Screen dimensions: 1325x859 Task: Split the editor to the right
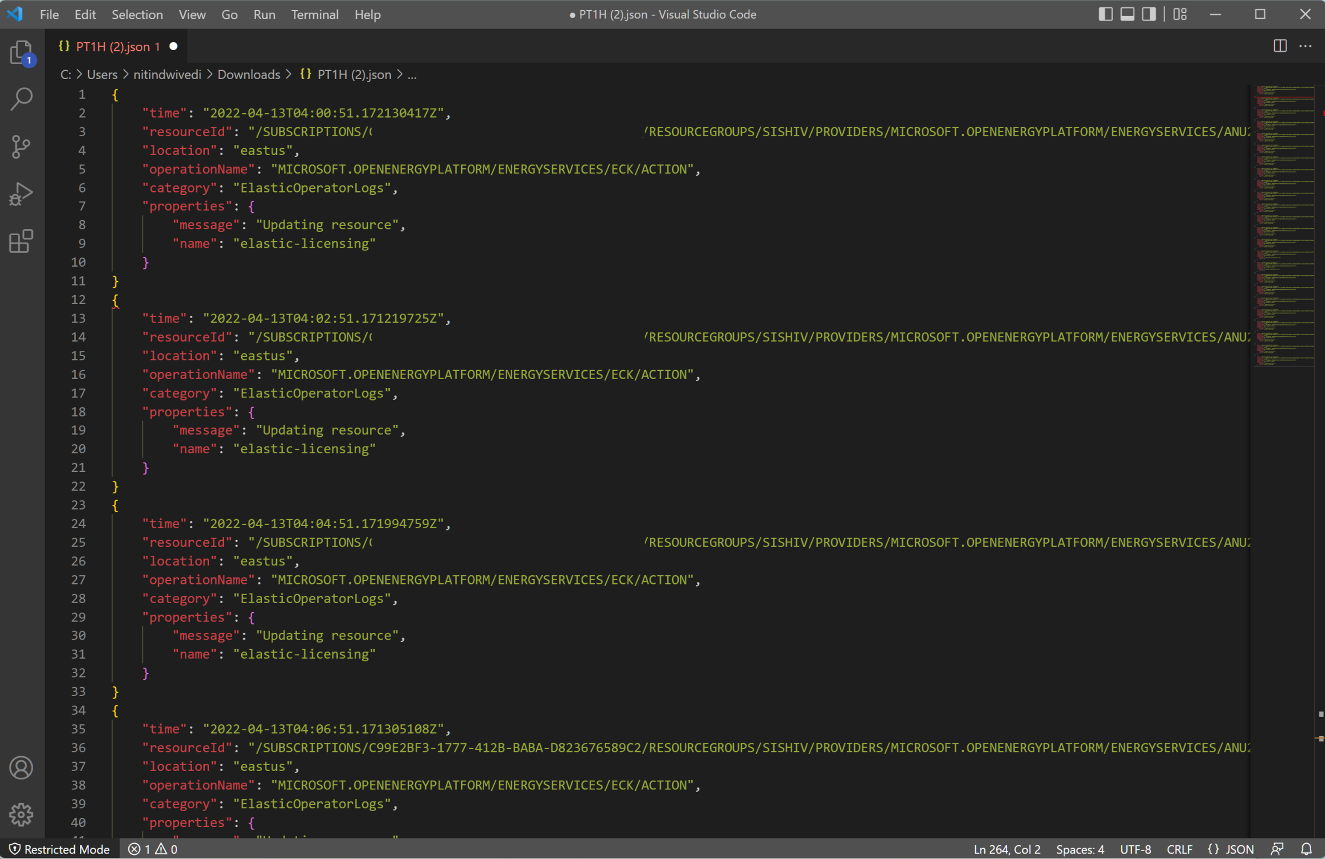[1279, 46]
